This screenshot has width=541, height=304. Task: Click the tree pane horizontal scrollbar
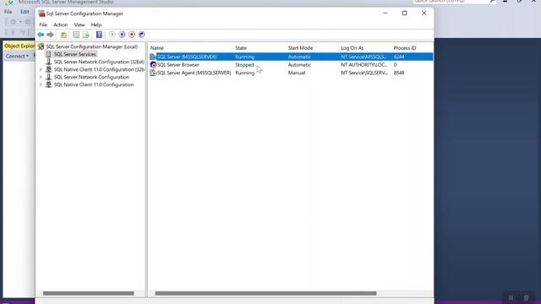click(88, 293)
